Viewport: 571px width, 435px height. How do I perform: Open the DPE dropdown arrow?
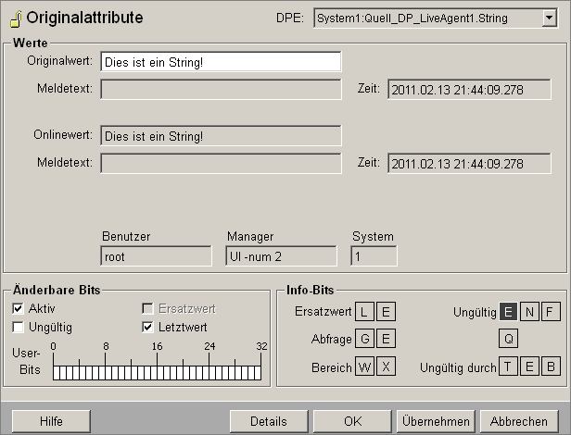point(550,18)
